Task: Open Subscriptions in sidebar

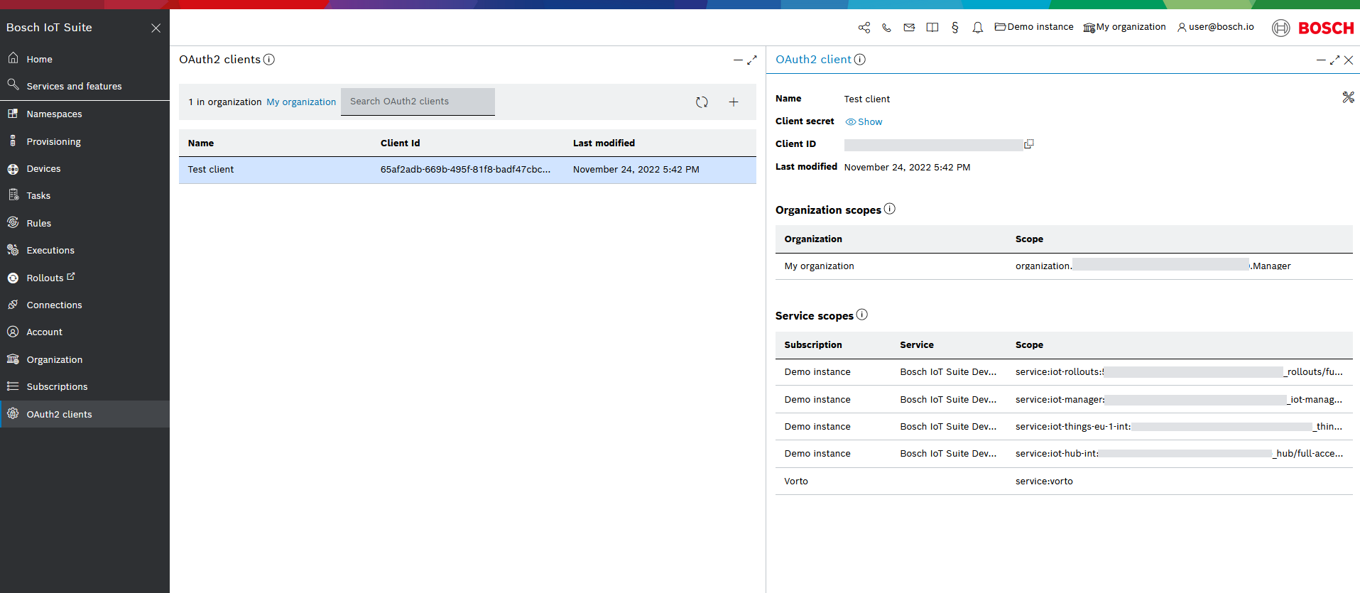Action: (85, 386)
